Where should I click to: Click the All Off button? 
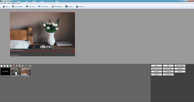(x=168, y=66)
